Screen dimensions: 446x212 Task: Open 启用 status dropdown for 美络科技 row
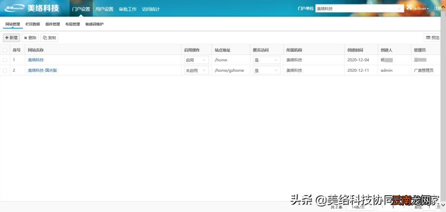click(196, 60)
